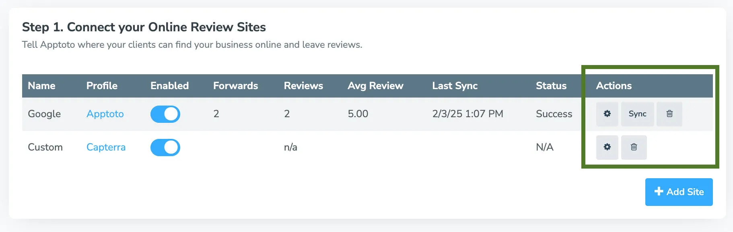Screen dimensions: 733x232
Task: Open settings for the Capterra custom site
Action: (607, 147)
